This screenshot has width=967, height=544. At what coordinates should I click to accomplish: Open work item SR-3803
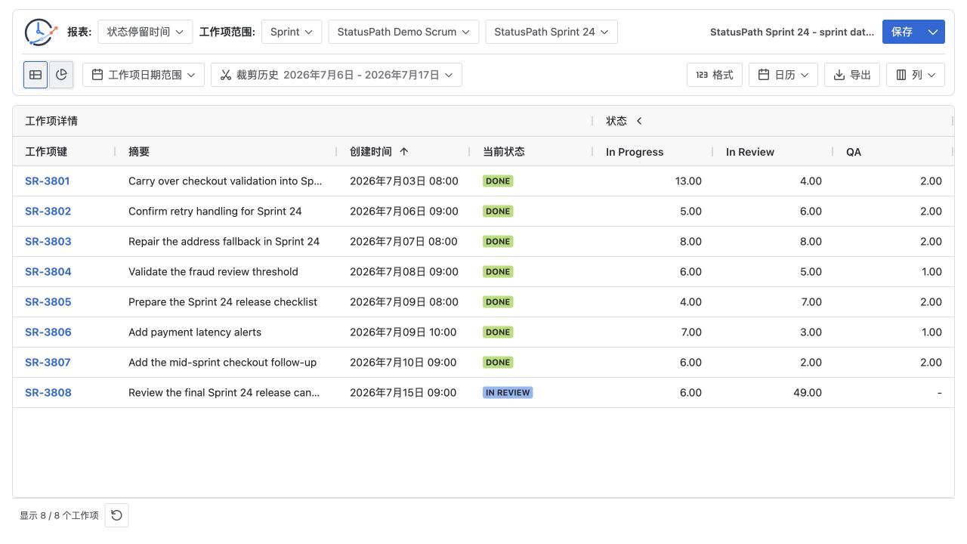pos(48,242)
